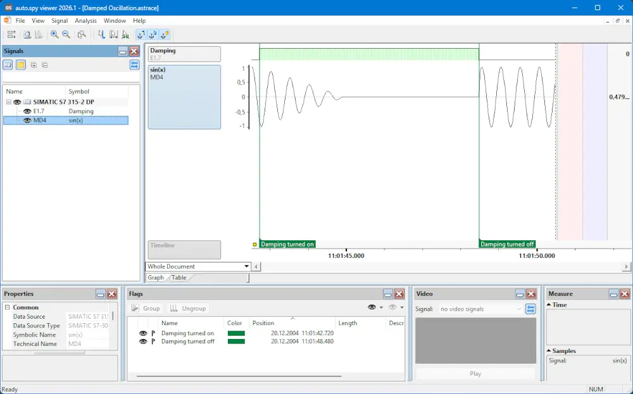Click the sync arrows button in Video panel
633x394 pixels.
click(x=530, y=309)
